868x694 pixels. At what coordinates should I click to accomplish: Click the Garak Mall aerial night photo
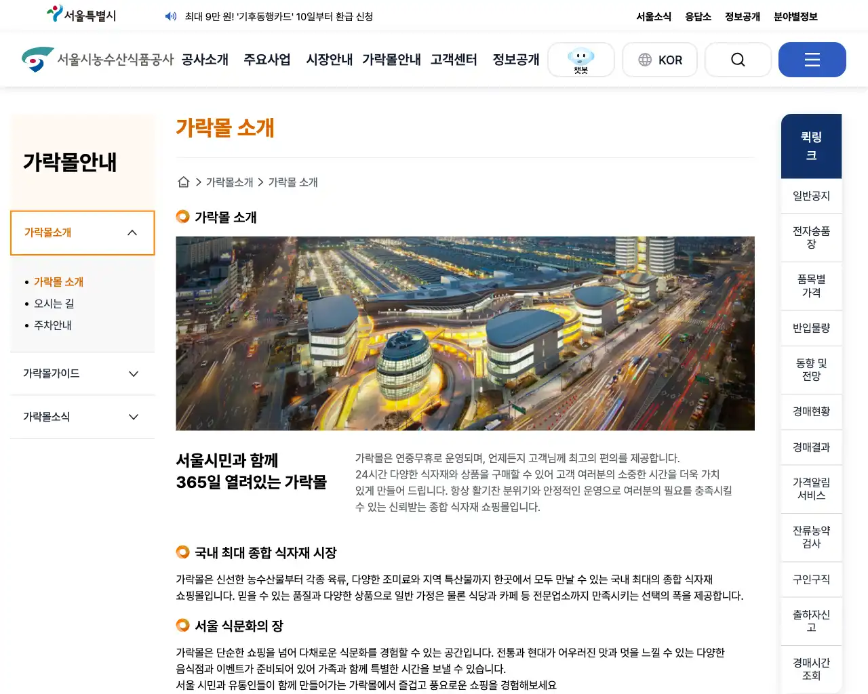465,333
